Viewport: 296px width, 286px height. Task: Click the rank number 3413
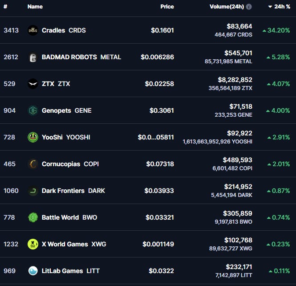pos(11,30)
